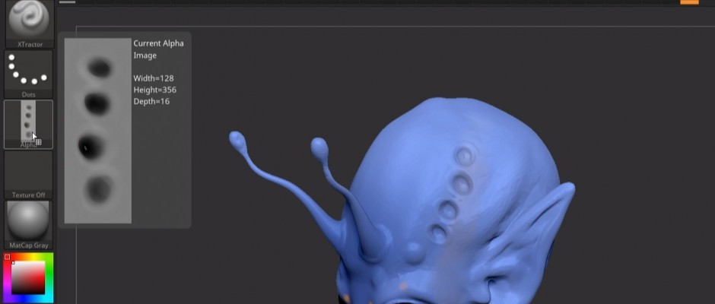The width and height of the screenshot is (715, 304).
Task: Click the top dark spot in alpha preview
Action: click(99, 68)
